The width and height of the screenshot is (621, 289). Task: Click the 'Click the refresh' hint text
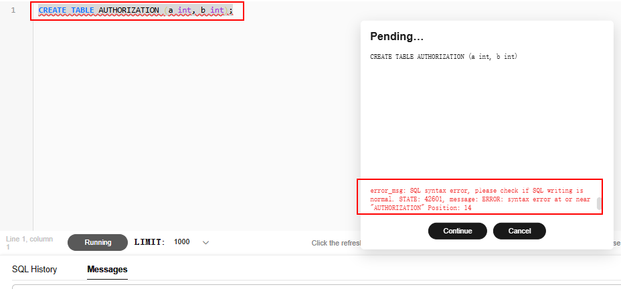(x=336, y=243)
